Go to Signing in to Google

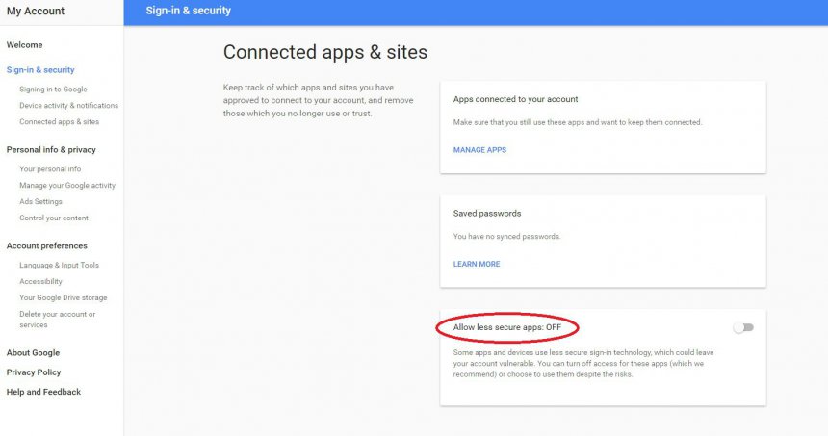pyautogui.click(x=53, y=90)
